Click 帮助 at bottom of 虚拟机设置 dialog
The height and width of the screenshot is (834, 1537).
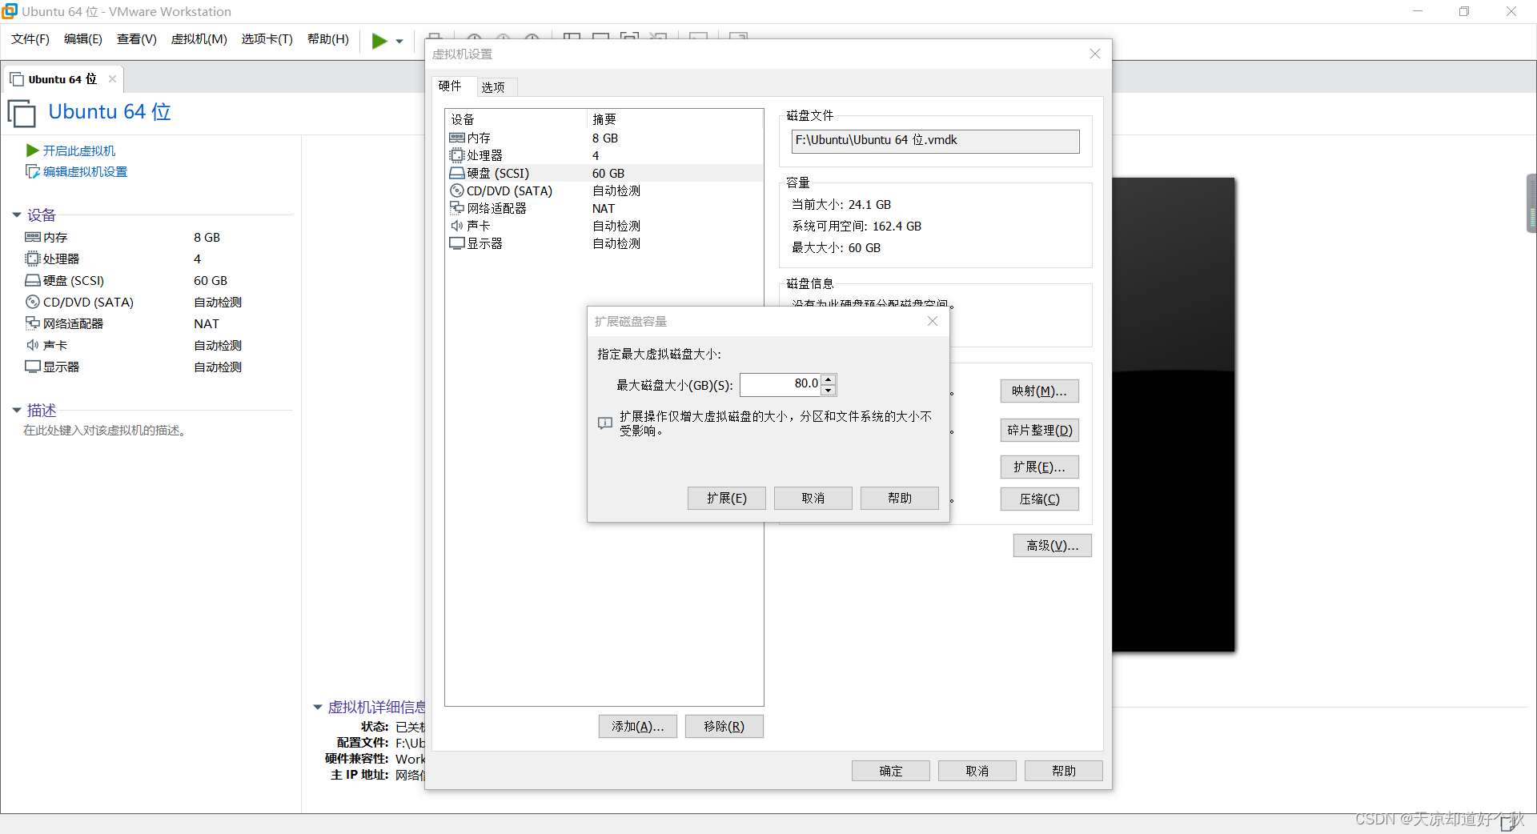click(x=1064, y=771)
